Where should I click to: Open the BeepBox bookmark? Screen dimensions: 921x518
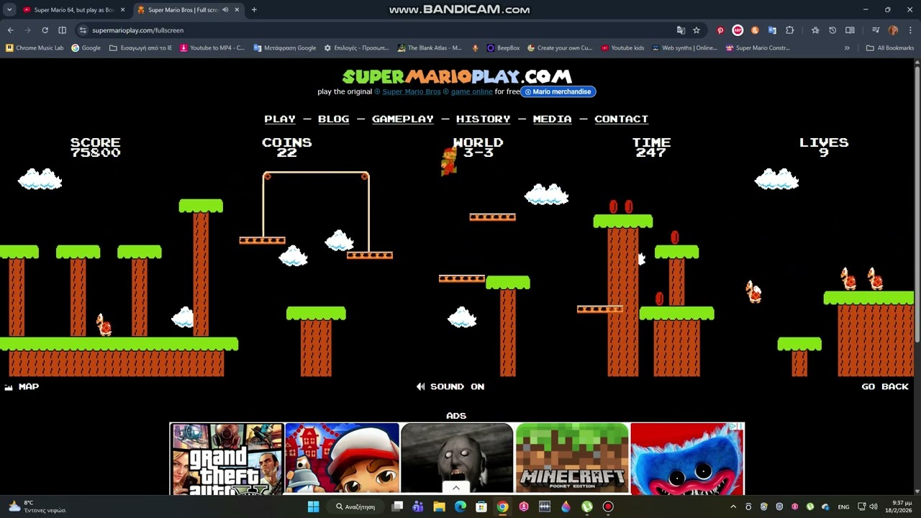(x=503, y=48)
